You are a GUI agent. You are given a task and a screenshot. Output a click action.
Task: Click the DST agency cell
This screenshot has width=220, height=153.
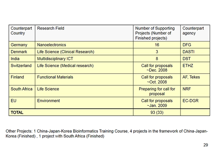click(x=187, y=59)
